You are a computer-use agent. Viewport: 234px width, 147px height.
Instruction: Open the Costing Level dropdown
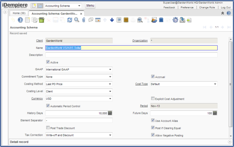pyautogui.click(x=110, y=91)
